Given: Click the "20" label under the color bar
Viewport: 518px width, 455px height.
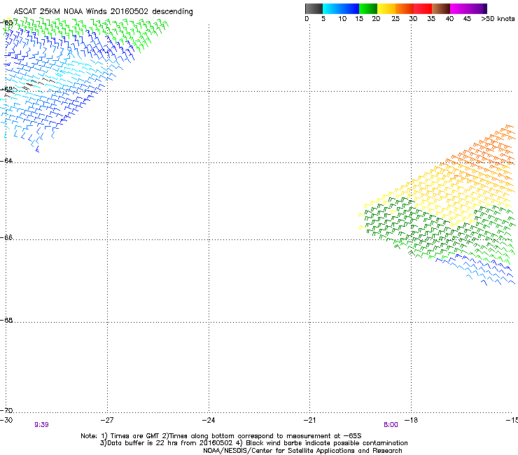Looking at the screenshot, I should (x=376, y=19).
